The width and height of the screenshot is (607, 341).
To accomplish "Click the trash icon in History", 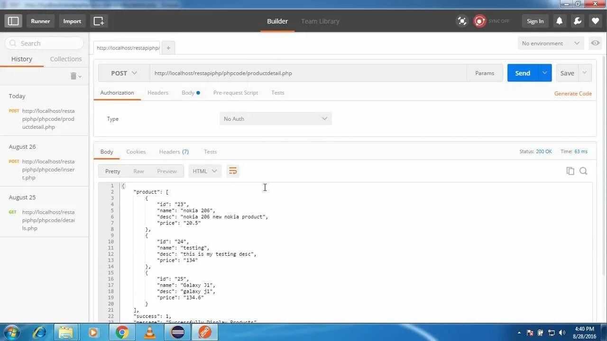I will click(73, 76).
